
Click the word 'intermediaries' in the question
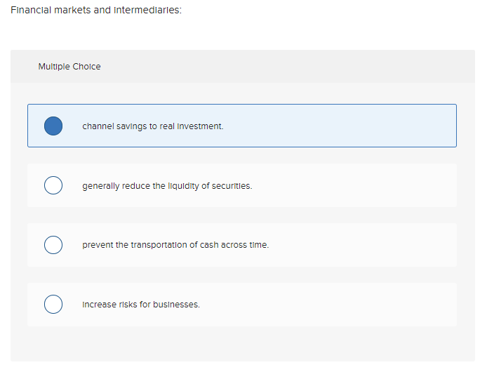147,10
